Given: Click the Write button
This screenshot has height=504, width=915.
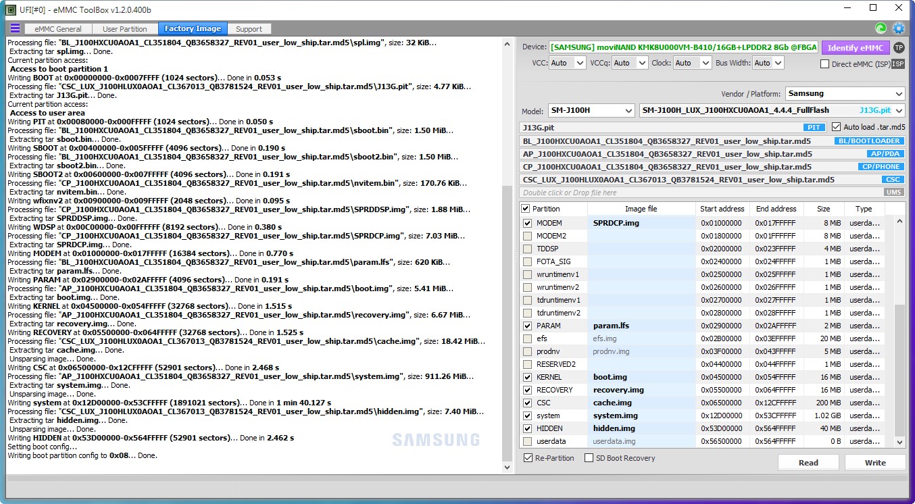Looking at the screenshot, I should pyautogui.click(x=875, y=463).
